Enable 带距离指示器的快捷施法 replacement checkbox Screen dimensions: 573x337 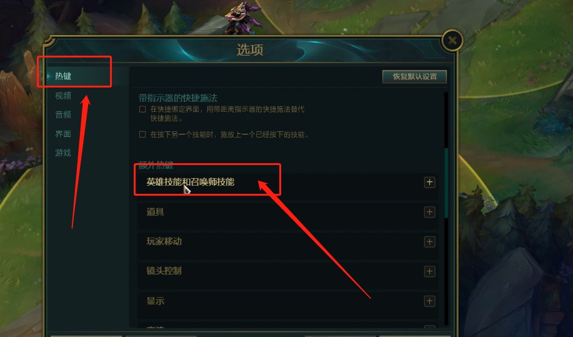point(142,109)
